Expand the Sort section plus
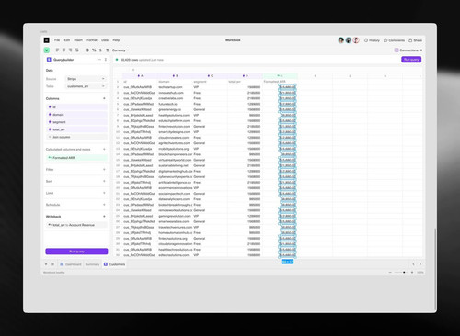This screenshot has height=336, width=460. [x=104, y=181]
